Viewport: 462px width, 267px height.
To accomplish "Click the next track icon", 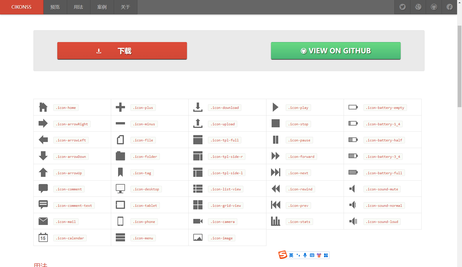I will (x=276, y=173).
